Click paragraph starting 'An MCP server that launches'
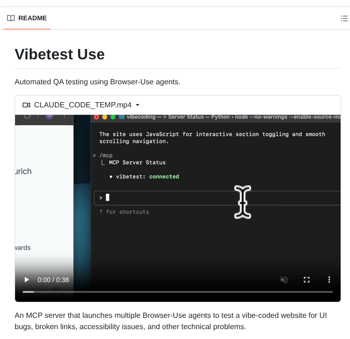This screenshot has width=350, height=339. tap(171, 321)
